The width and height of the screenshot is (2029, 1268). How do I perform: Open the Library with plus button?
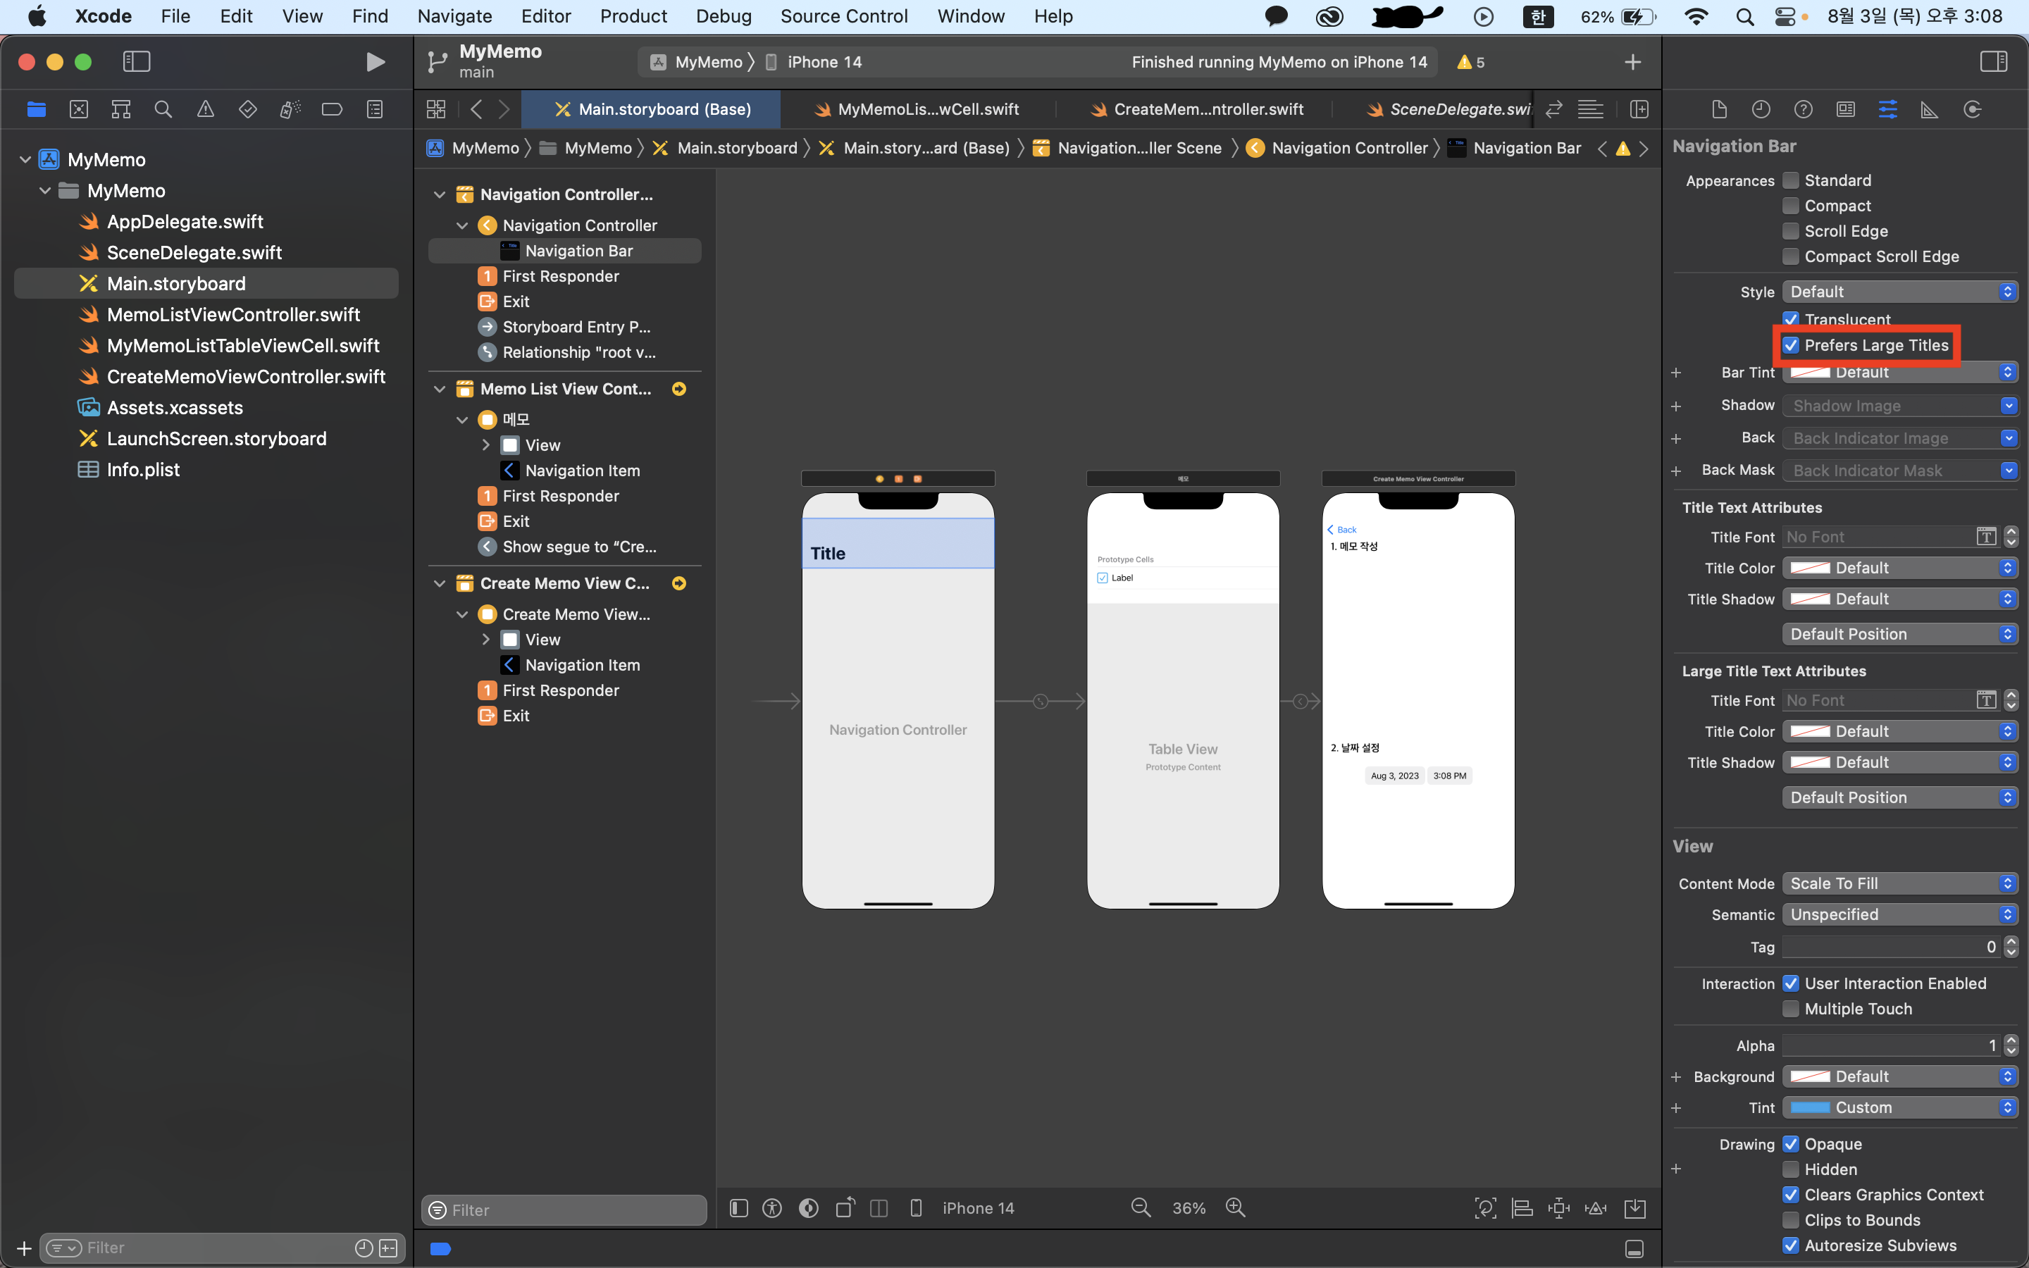1632,62
